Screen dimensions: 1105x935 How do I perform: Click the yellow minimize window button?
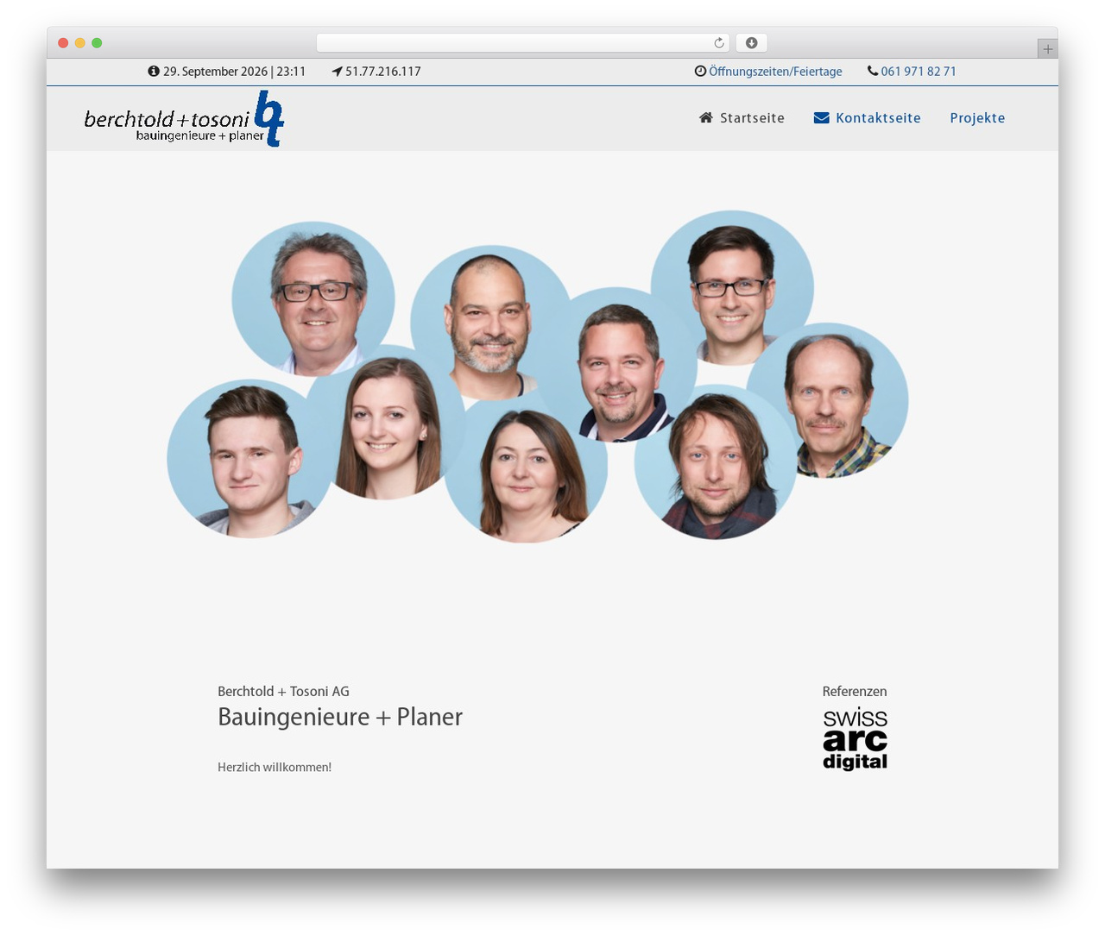coord(79,43)
